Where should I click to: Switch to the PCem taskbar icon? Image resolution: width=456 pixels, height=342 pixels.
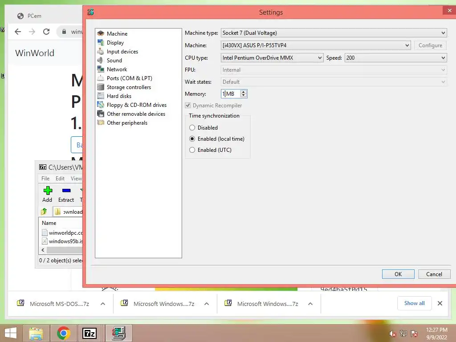click(x=118, y=333)
